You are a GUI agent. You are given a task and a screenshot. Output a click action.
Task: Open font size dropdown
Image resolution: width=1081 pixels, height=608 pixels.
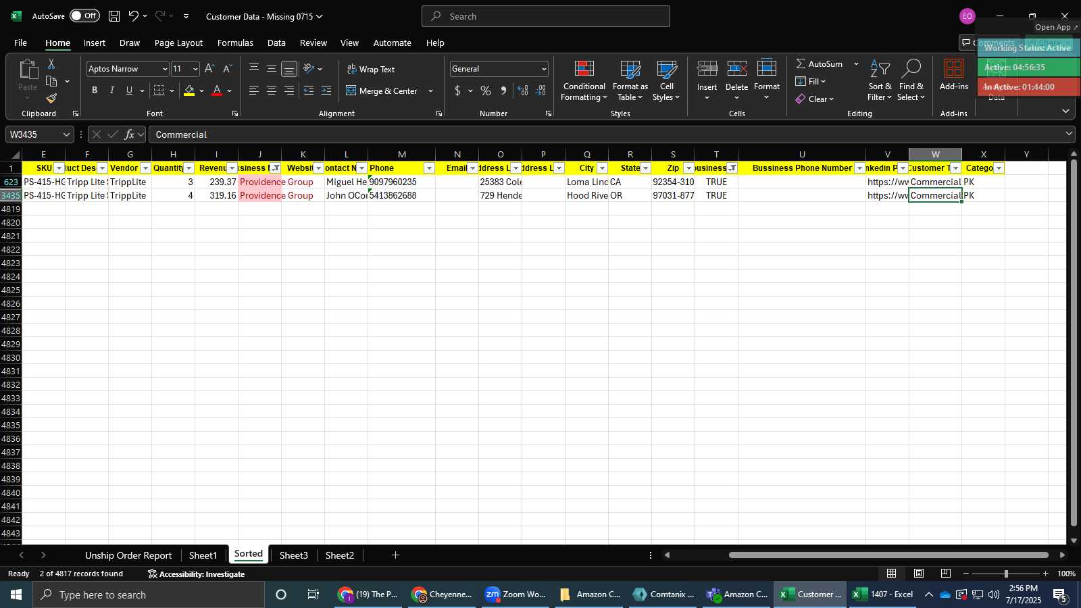tap(195, 69)
